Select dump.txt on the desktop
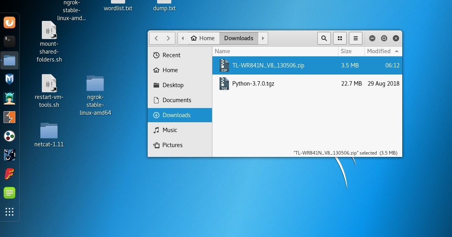 pos(164,6)
